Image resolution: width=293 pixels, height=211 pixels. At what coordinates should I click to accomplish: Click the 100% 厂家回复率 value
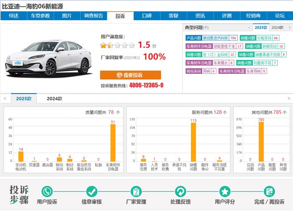click(154, 57)
